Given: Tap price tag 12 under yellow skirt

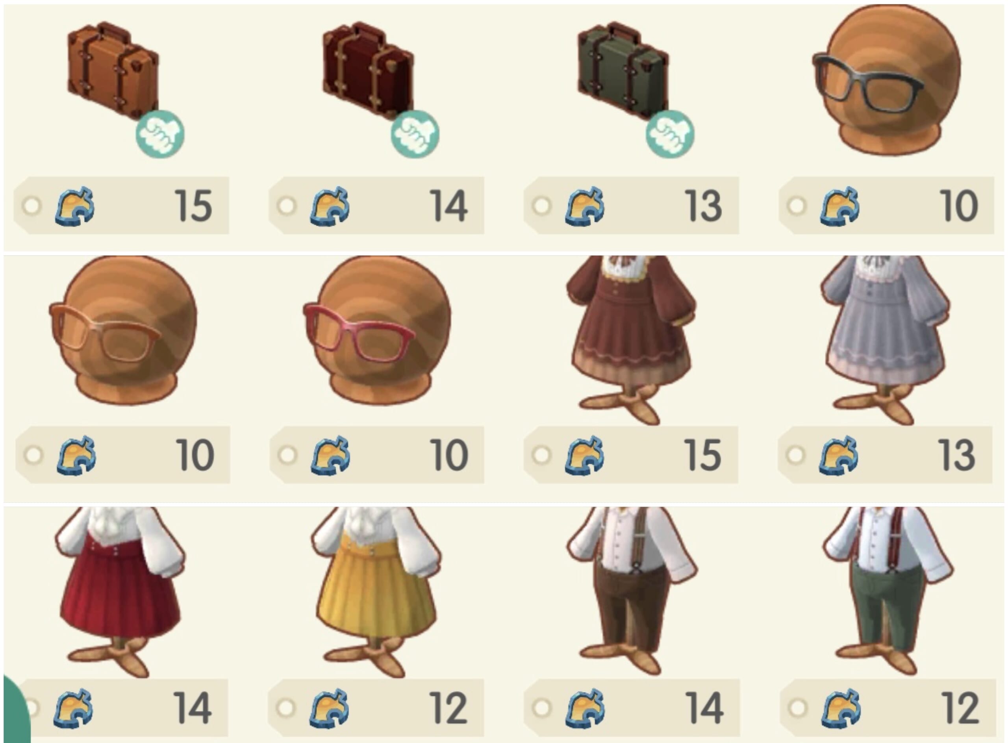Looking at the screenshot, I should point(376,708).
